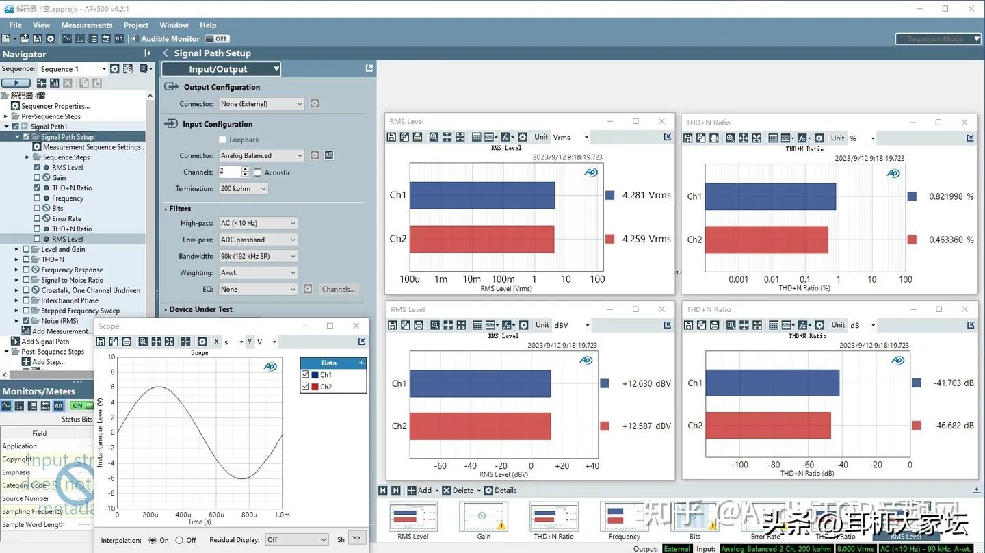Image resolution: width=985 pixels, height=553 pixels.
Task: Open the File menu
Action: tap(16, 25)
